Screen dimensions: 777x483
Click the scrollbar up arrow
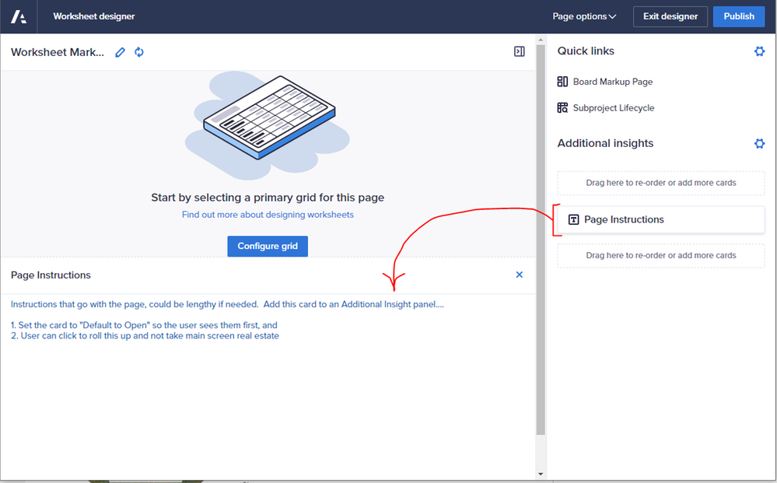pyautogui.click(x=541, y=40)
